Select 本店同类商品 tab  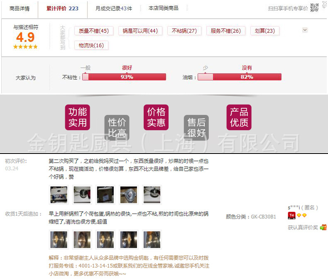tap(163, 8)
